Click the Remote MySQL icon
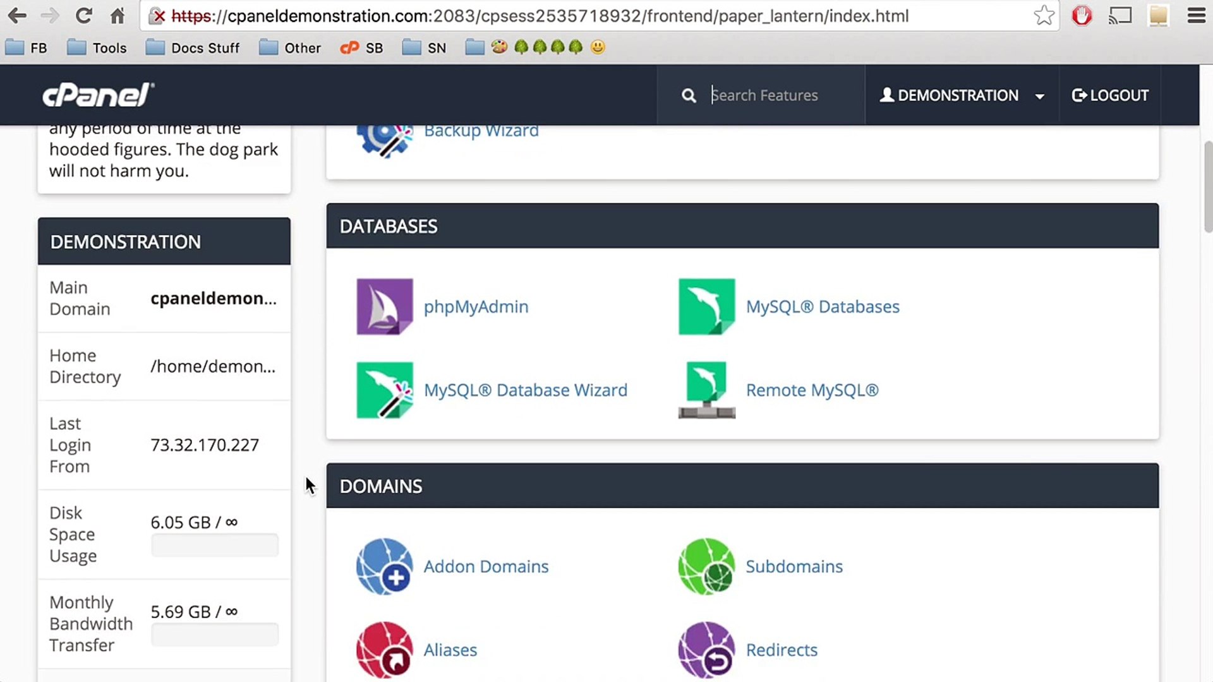The image size is (1213, 682). click(706, 390)
